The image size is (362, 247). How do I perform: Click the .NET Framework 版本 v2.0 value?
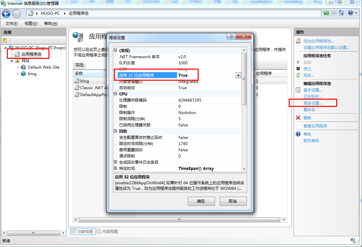[182, 57]
